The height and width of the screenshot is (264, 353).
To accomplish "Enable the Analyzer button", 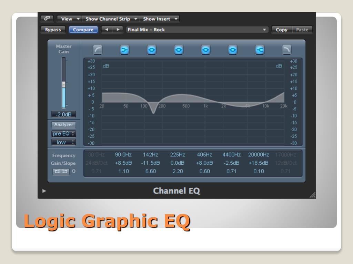I will (x=64, y=124).
